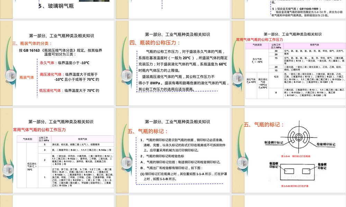Open the slide mentioning 铝合金无缝气瓶 GB11640-1989
346x207 pixels.
coord(289,9)
